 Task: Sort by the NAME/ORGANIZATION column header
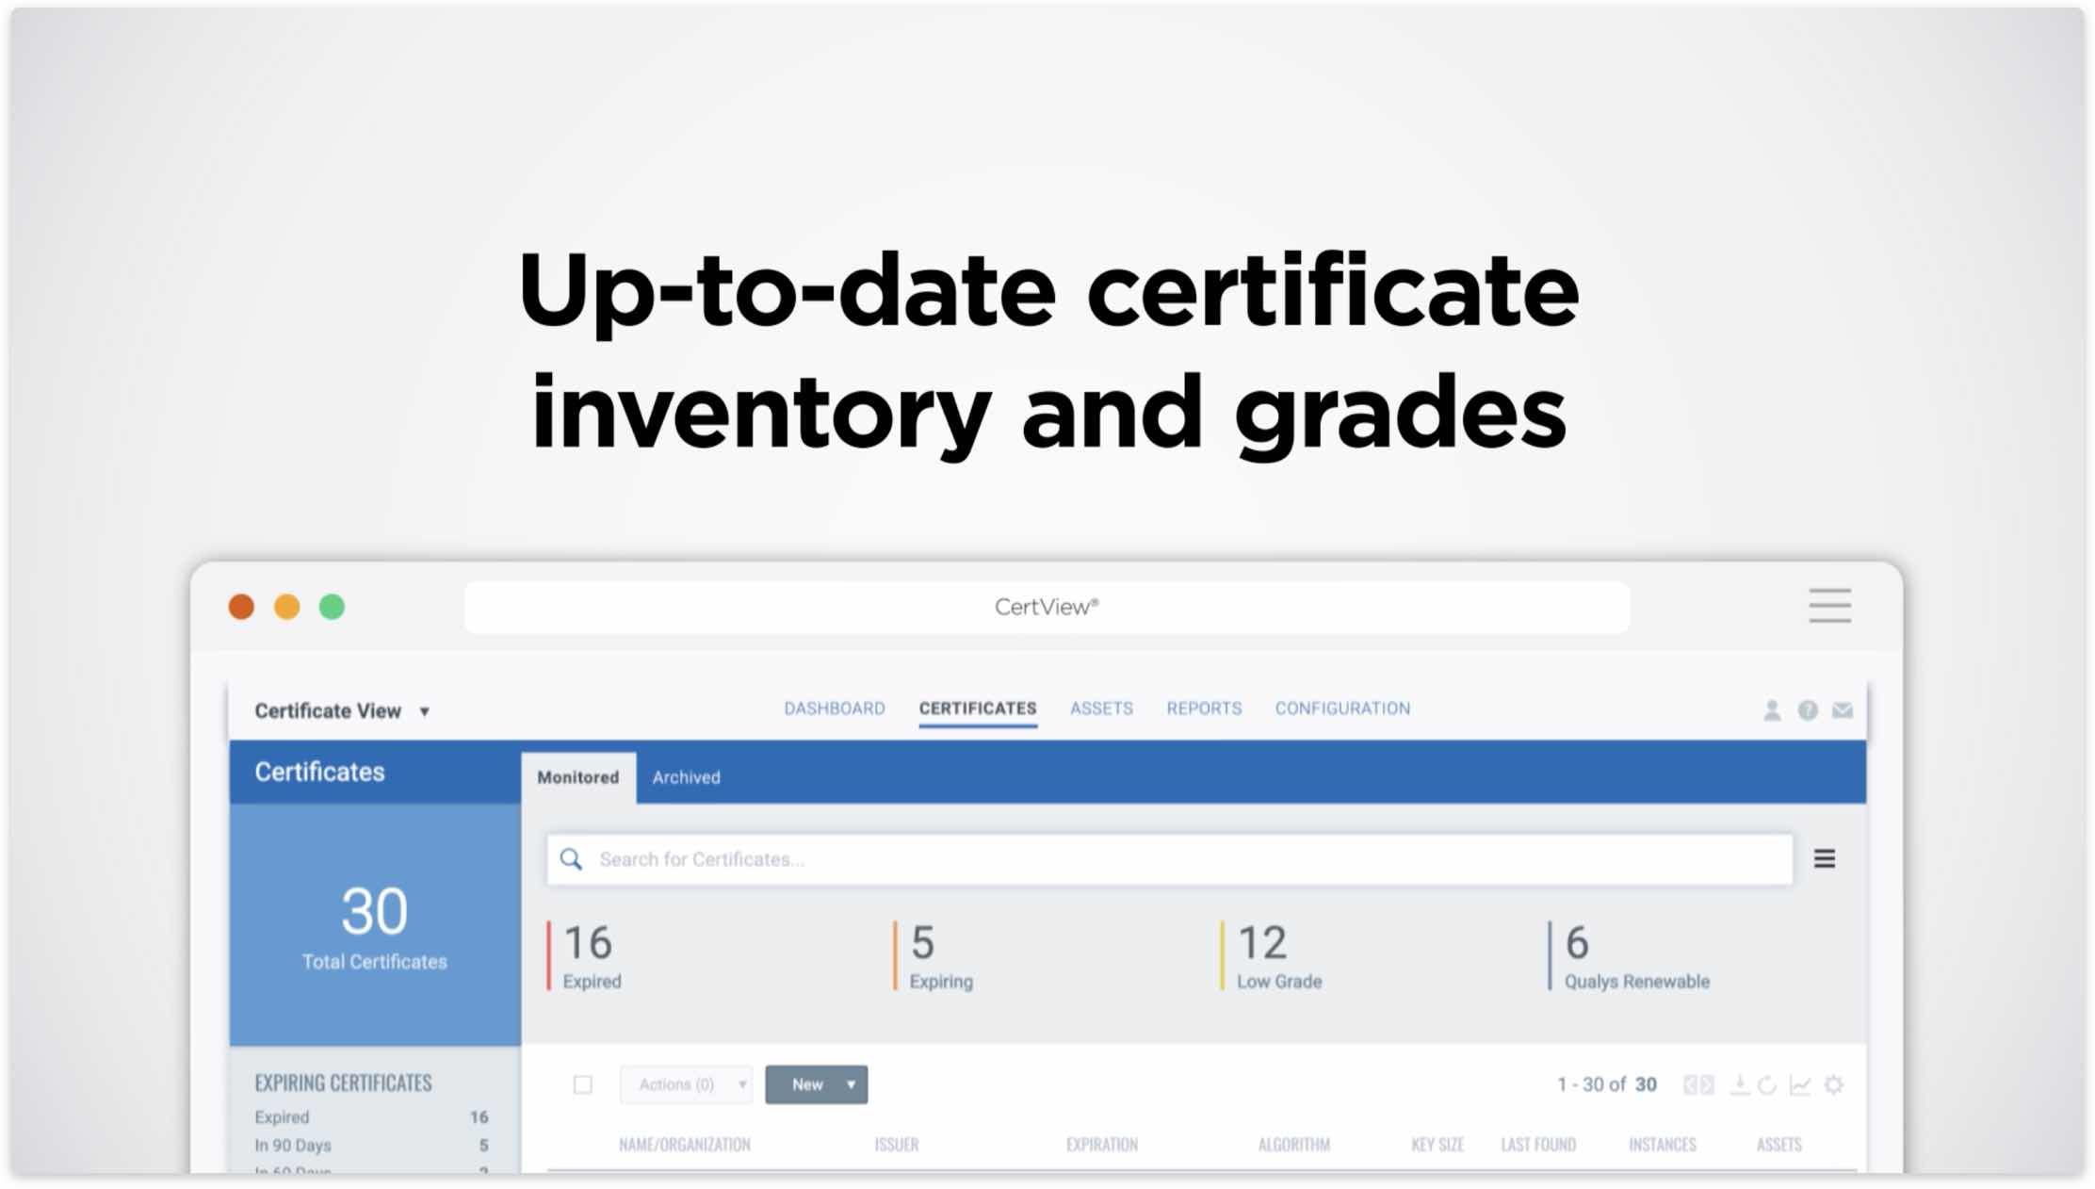coord(685,1144)
